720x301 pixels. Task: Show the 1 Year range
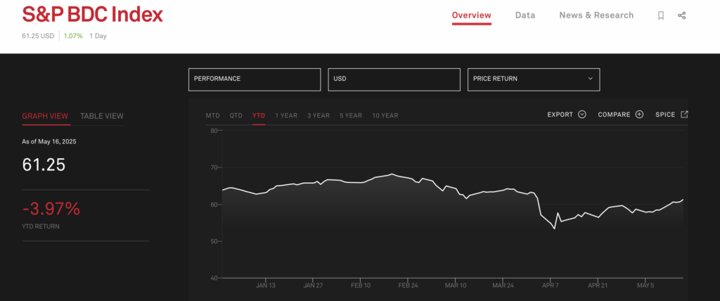coord(286,115)
